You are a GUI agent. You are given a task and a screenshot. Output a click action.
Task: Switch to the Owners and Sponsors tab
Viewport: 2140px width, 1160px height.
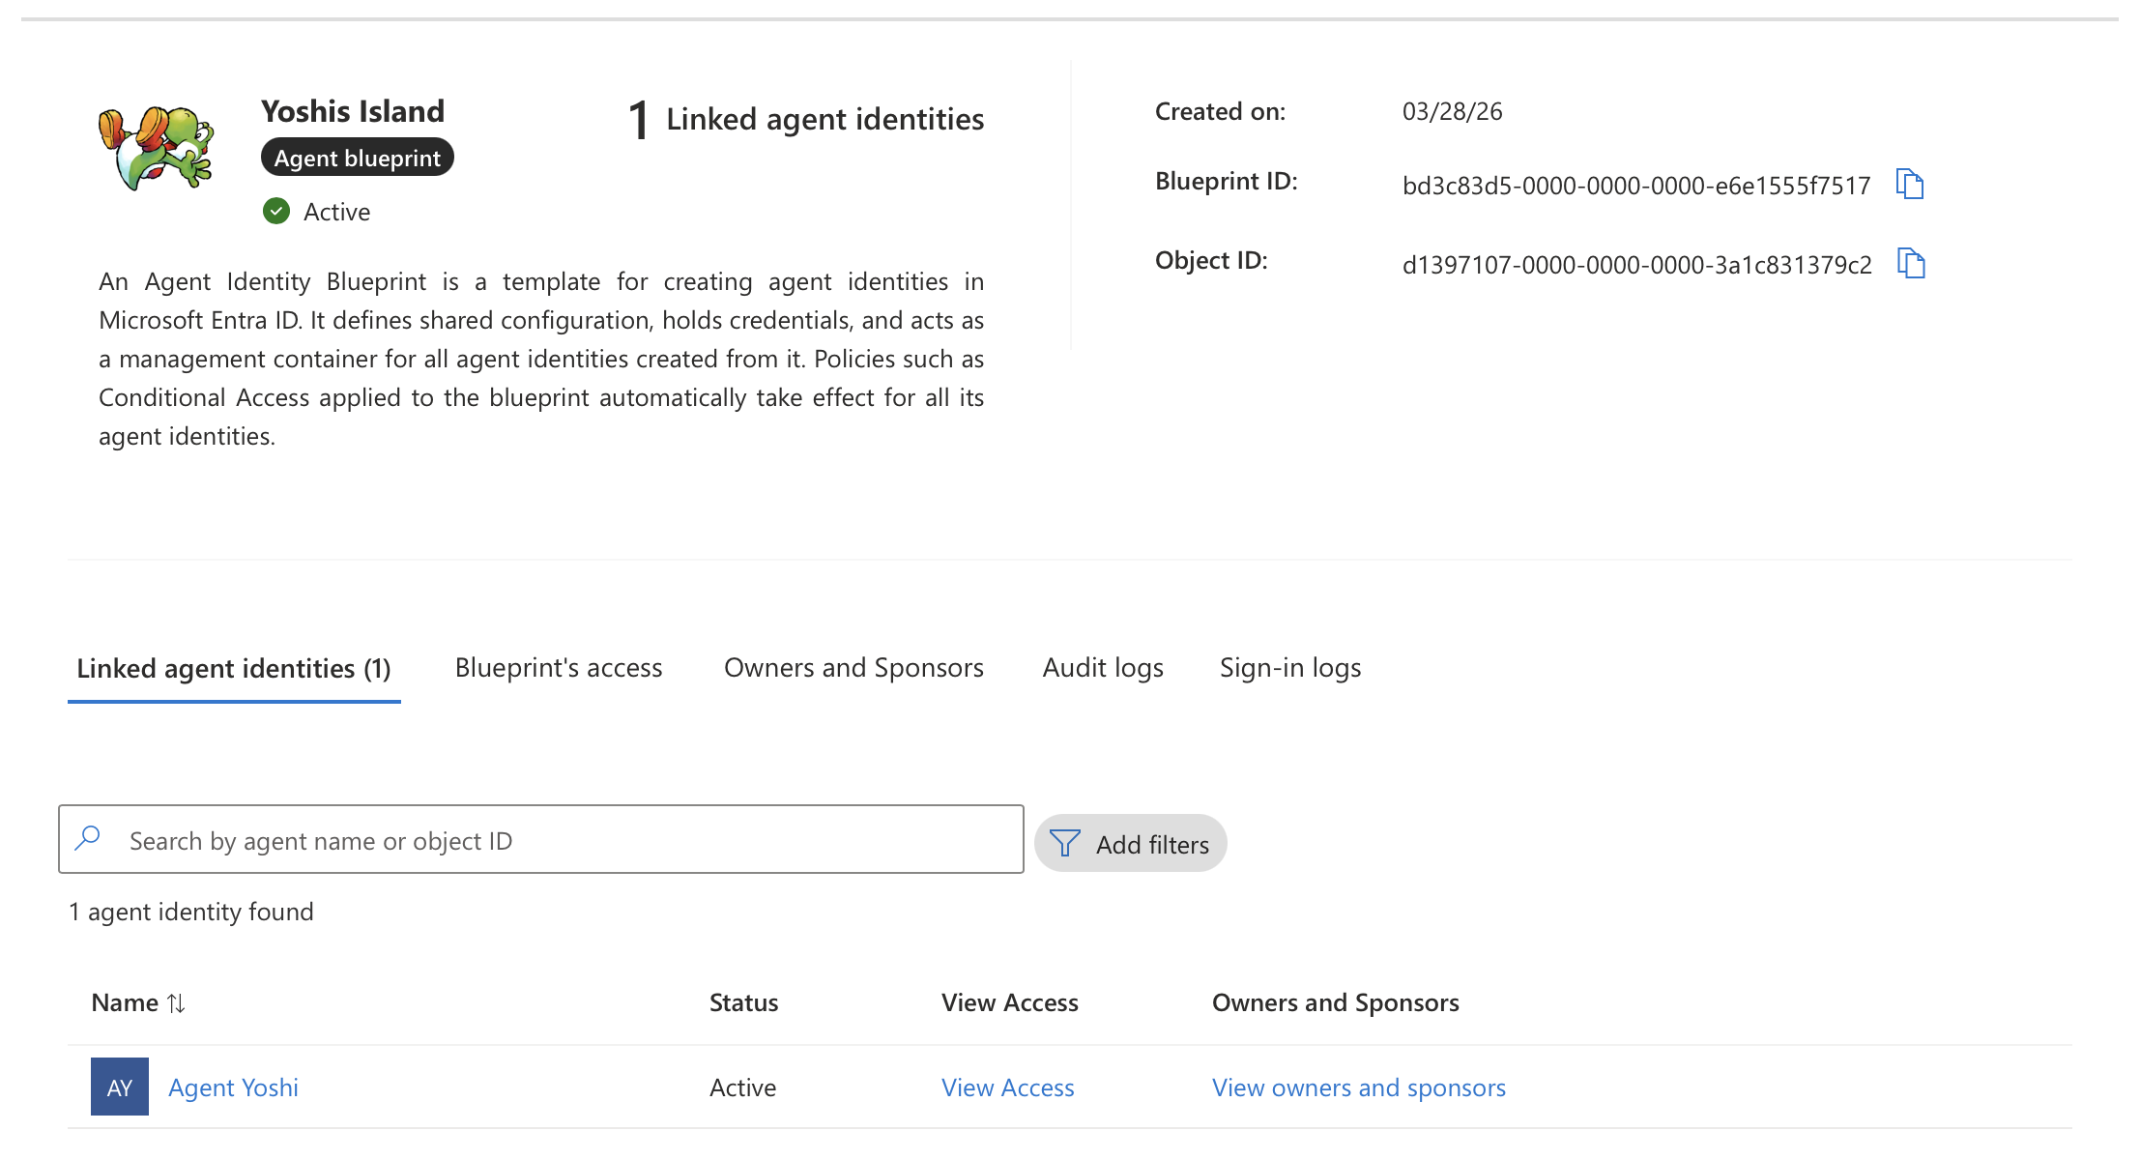(853, 668)
